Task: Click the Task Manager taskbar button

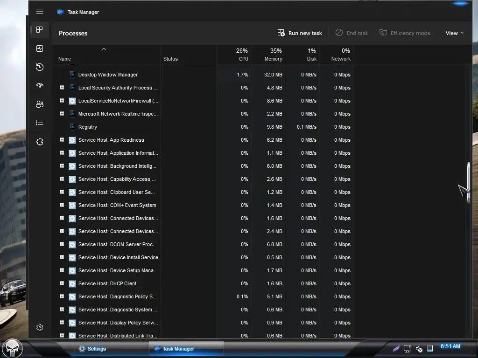Action: coord(186,349)
